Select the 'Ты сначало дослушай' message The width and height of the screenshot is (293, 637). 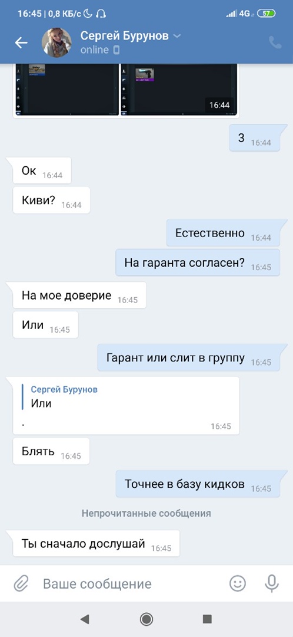point(96,543)
